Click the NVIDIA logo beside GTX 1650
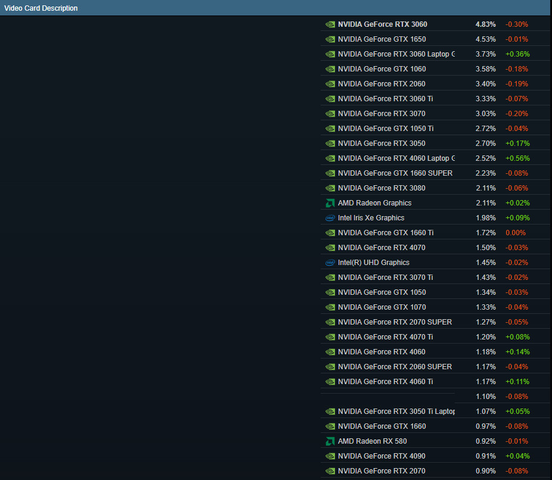552x480 pixels. (330, 39)
